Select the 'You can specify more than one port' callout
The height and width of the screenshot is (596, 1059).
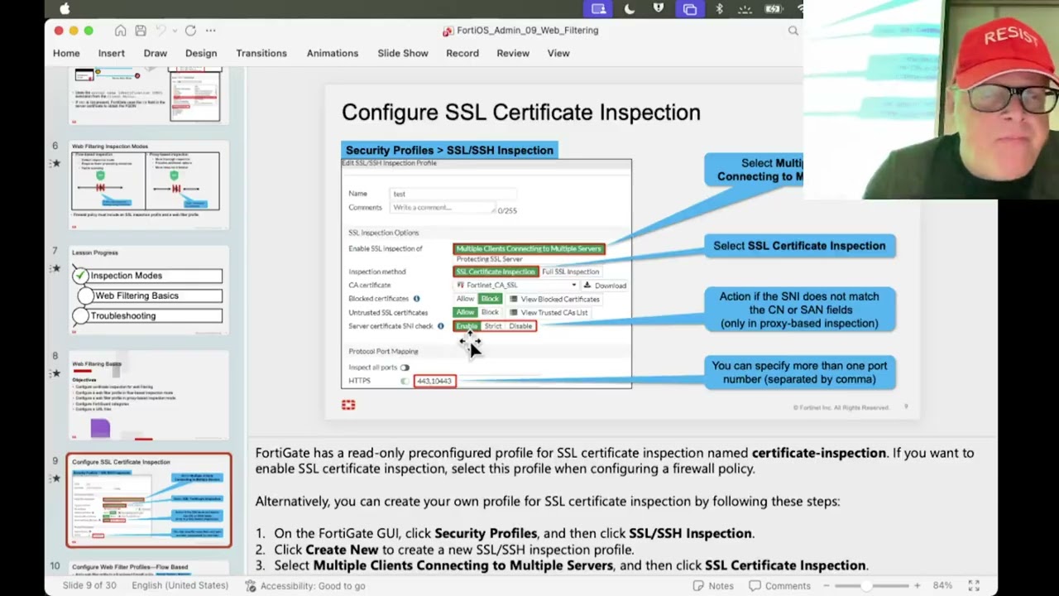[799, 372]
